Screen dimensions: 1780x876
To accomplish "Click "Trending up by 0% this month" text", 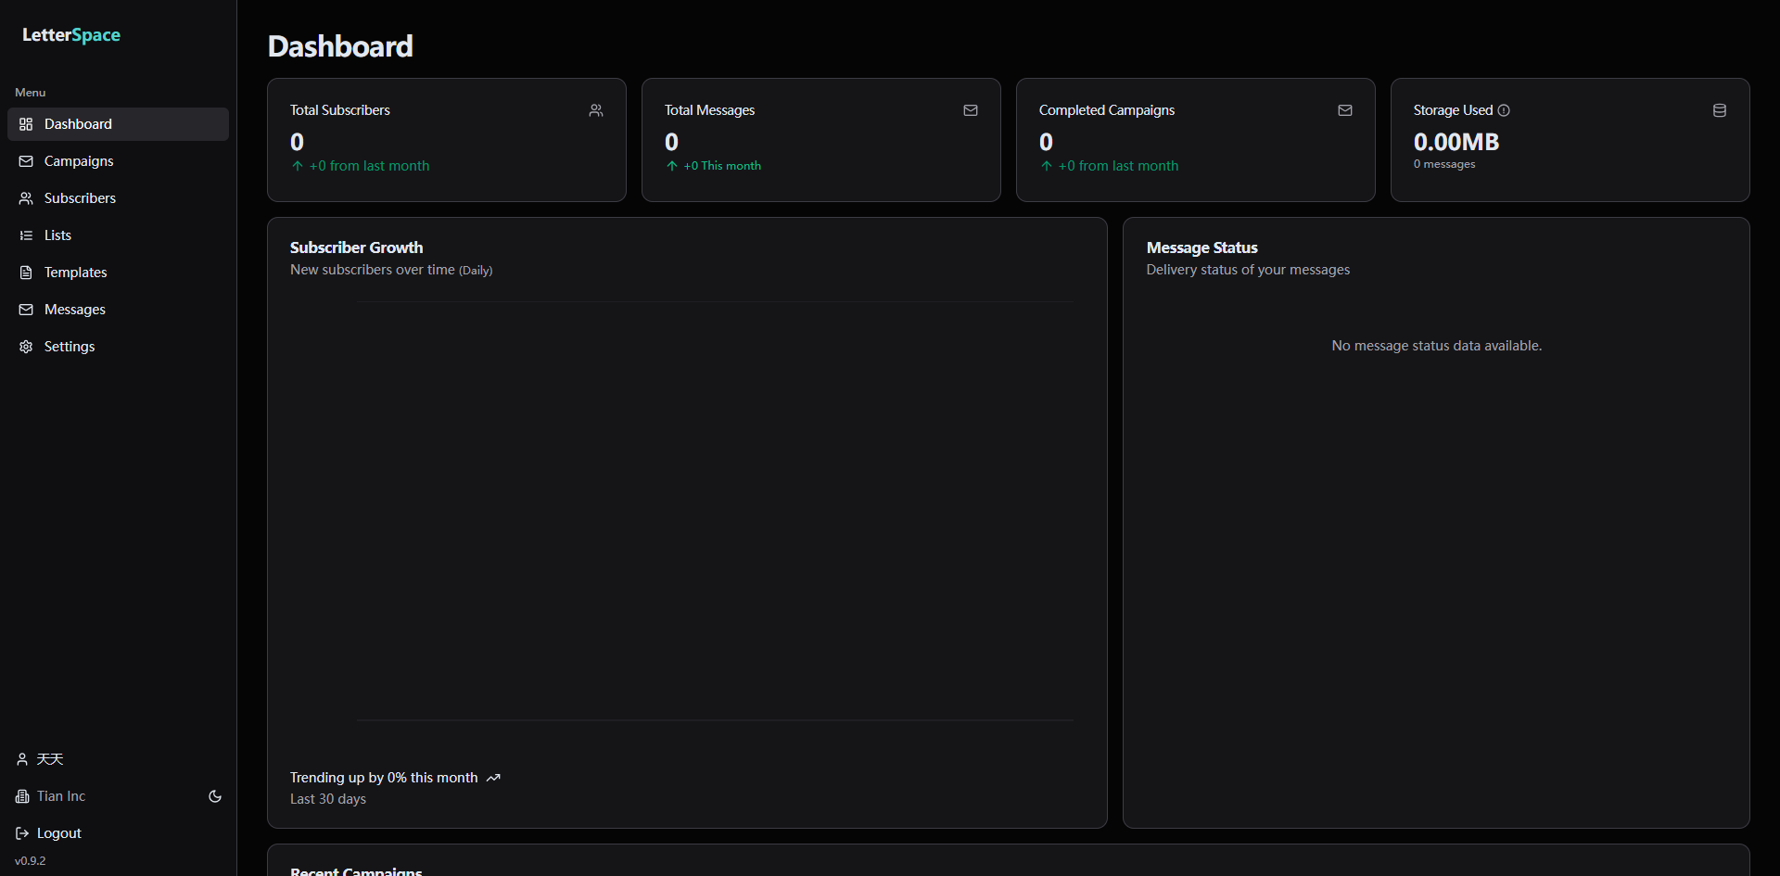I will point(384,778).
